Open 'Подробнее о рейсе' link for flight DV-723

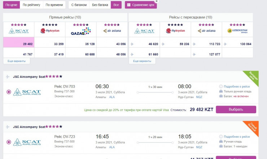[x=237, y=137]
